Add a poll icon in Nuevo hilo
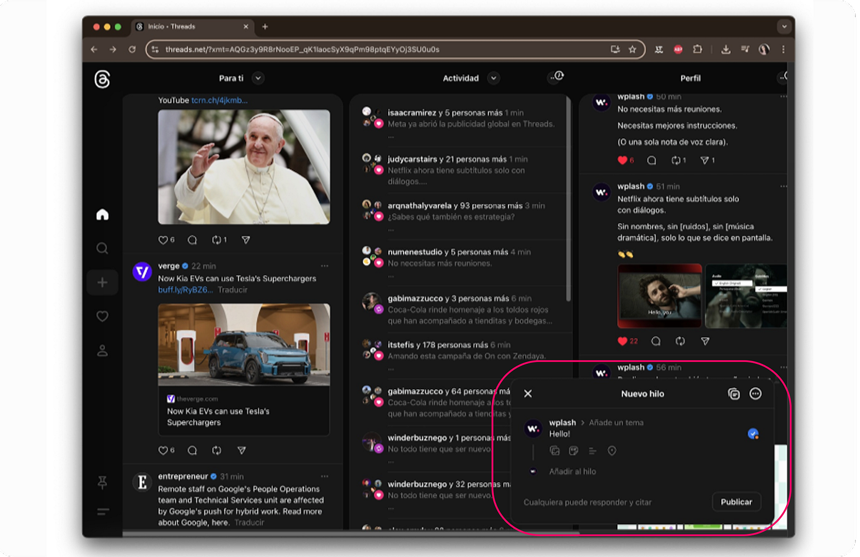 (592, 451)
